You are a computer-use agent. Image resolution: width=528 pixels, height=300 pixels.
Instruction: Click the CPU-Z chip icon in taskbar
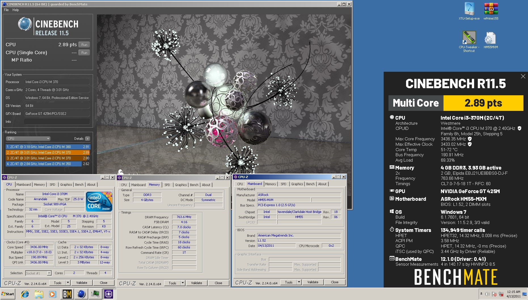[x=109, y=294]
